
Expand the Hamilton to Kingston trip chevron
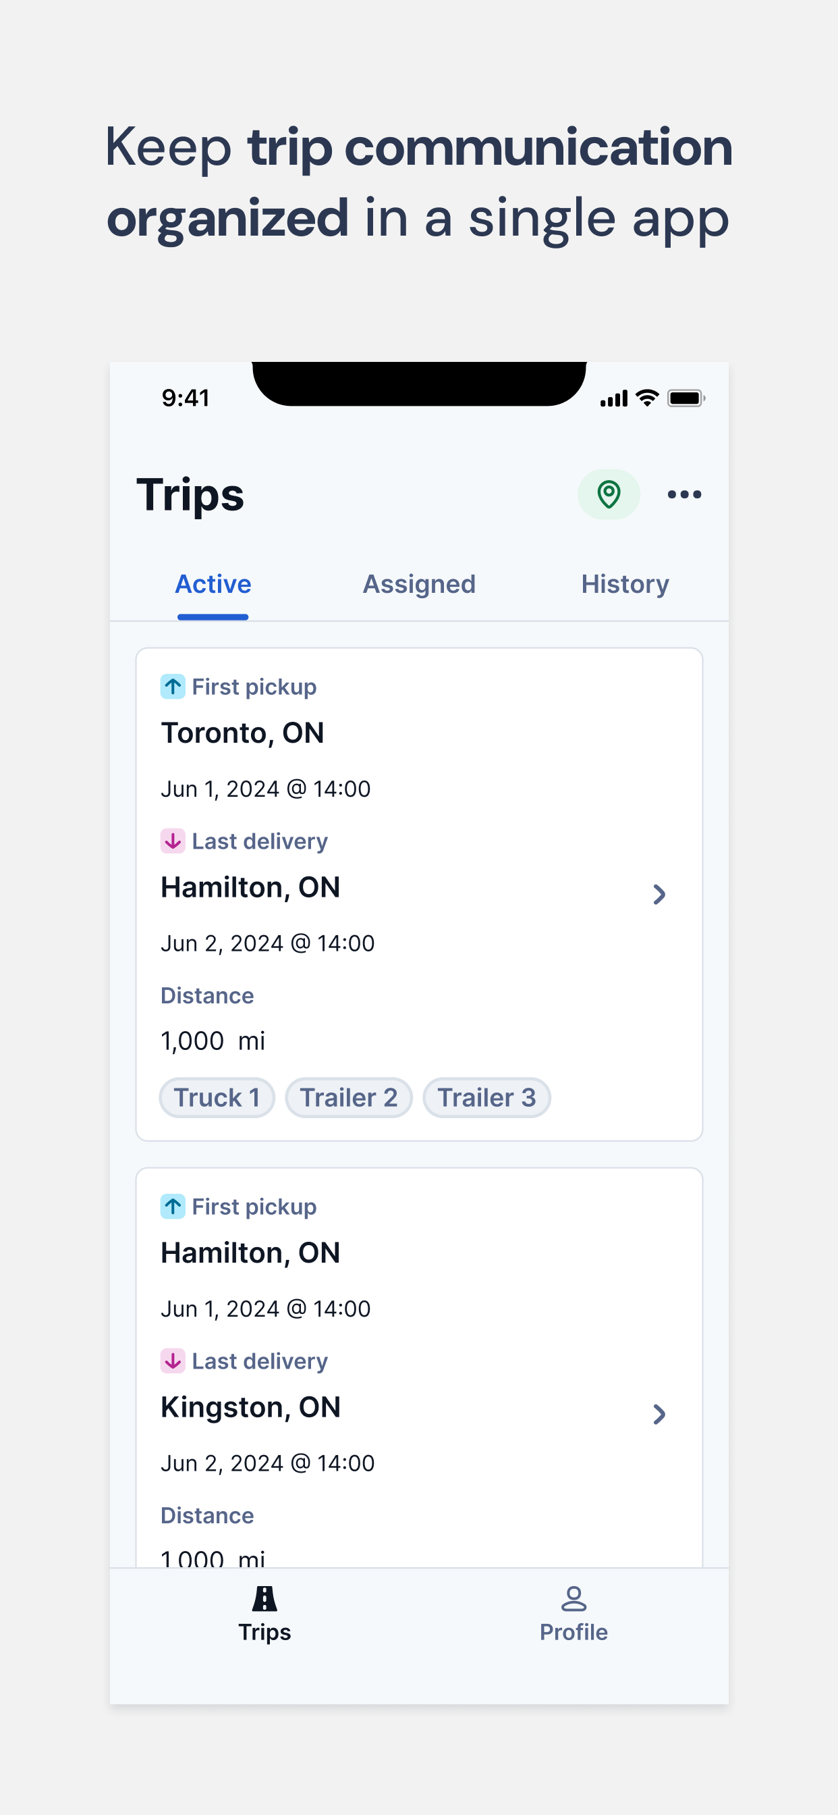[x=659, y=1414]
